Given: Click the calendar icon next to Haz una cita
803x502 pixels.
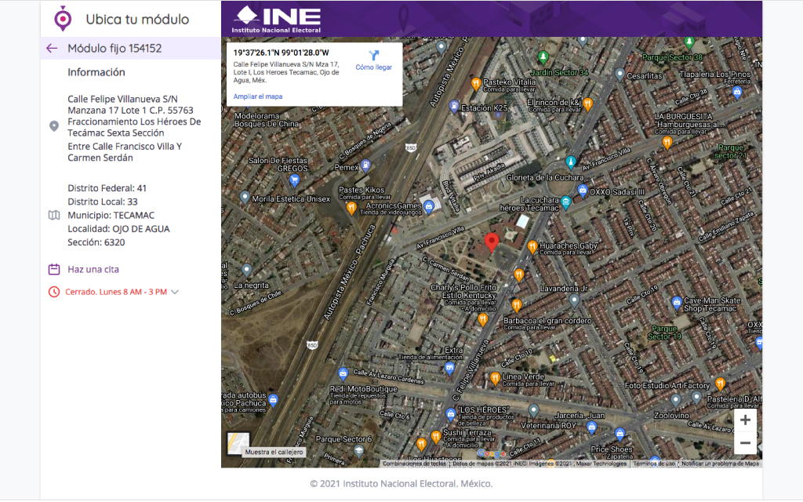Looking at the screenshot, I should click(x=54, y=270).
